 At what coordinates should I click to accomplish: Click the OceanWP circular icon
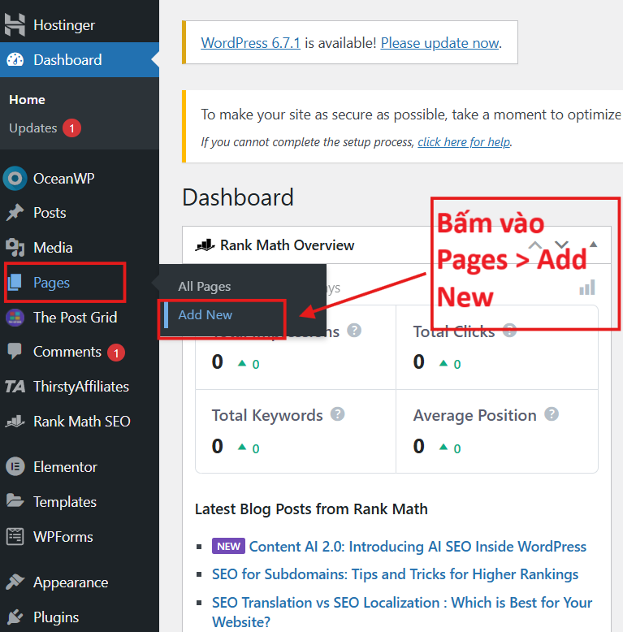pyautogui.click(x=15, y=178)
